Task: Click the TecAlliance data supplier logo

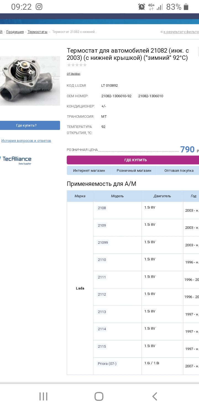Action: pos(17,160)
